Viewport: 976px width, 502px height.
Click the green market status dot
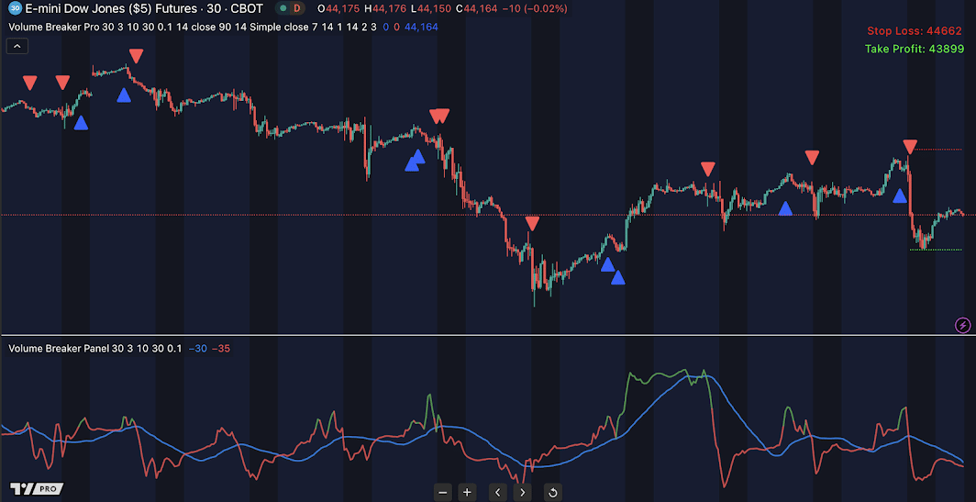pyautogui.click(x=282, y=8)
